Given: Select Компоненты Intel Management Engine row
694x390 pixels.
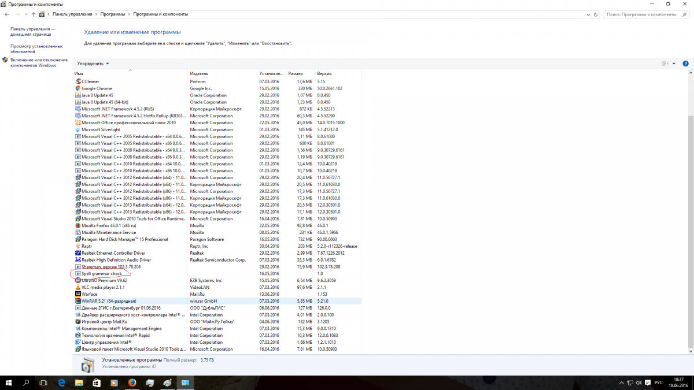Looking at the screenshot, I should [217, 328].
